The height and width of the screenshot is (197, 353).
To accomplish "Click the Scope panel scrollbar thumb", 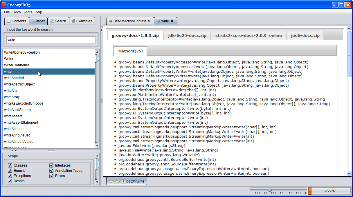I will (97, 164).
